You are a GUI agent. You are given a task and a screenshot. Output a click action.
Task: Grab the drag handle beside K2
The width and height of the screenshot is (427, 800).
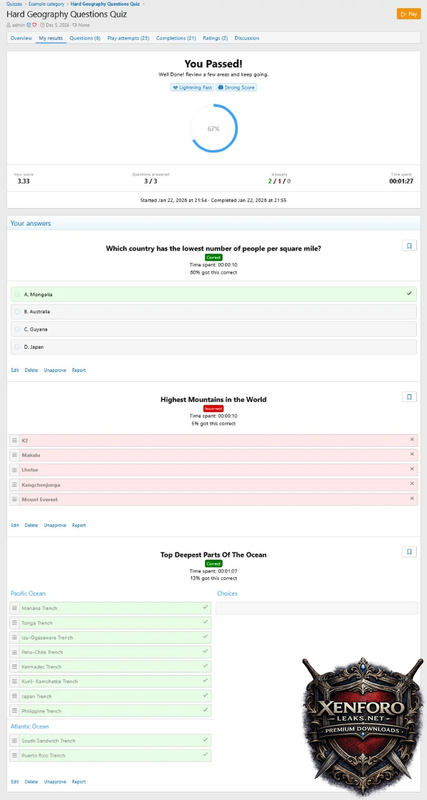click(x=15, y=441)
